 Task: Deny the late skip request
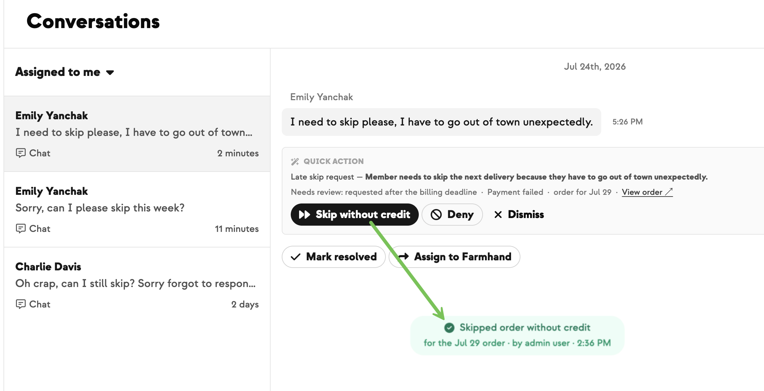click(452, 215)
